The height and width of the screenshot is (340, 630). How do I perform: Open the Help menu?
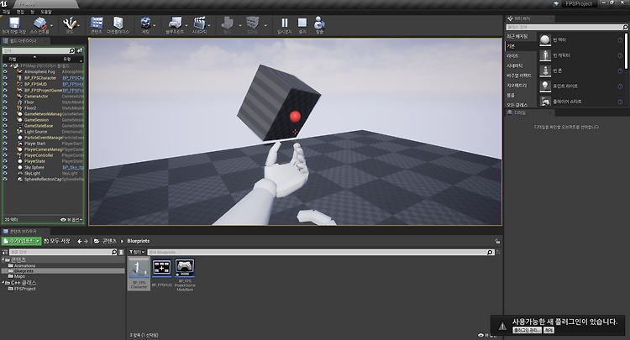46,12
